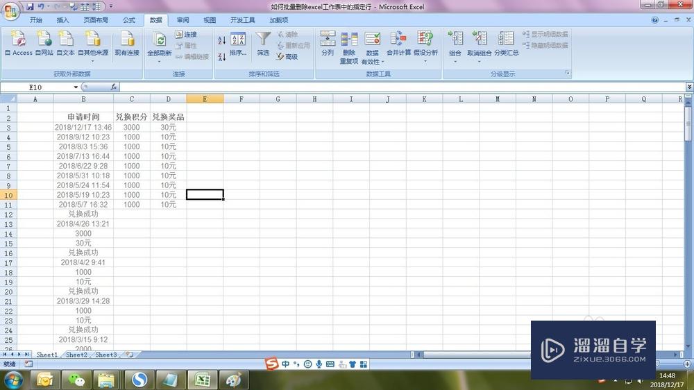Select cell 申请时间 header
Image resolution: width=694 pixels, height=390 pixels.
[x=83, y=117]
